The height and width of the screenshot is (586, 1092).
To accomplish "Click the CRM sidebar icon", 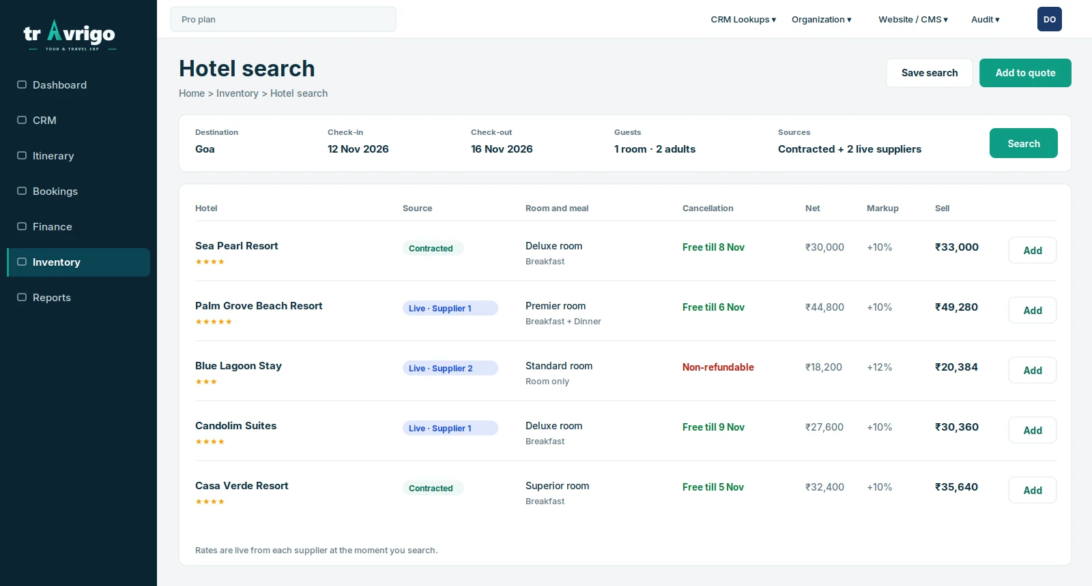I will 22,120.
